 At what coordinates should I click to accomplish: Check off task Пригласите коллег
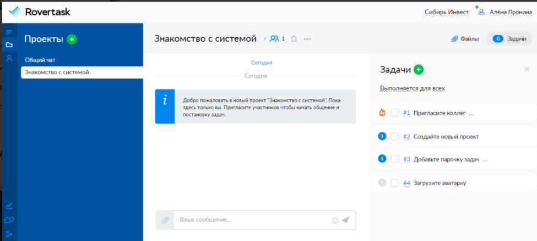click(395, 113)
